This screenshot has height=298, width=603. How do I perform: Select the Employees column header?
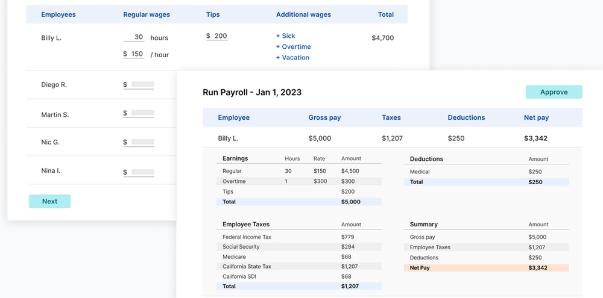tap(58, 14)
